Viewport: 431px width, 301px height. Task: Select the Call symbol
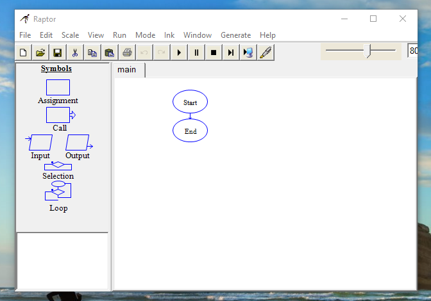[60, 115]
